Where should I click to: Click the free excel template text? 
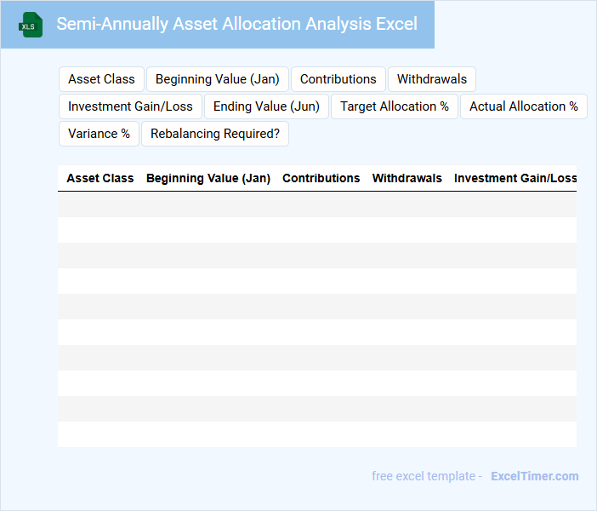[x=427, y=476]
